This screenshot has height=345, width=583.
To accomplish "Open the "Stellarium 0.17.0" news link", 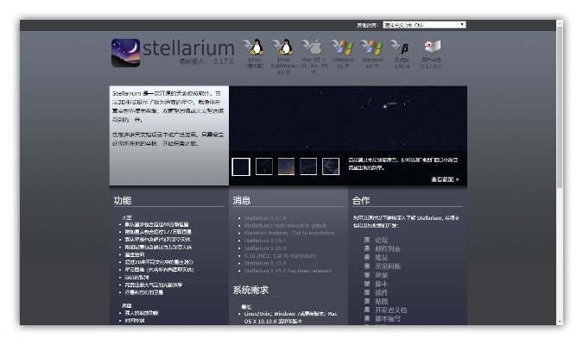I will [268, 218].
